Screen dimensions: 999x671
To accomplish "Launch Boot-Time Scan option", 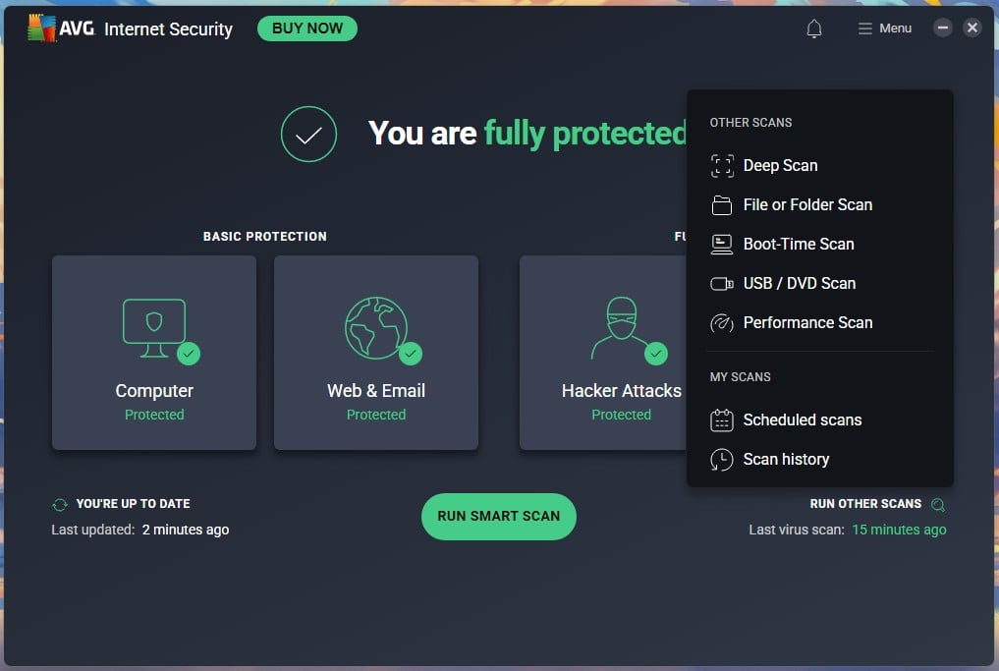I will click(799, 244).
